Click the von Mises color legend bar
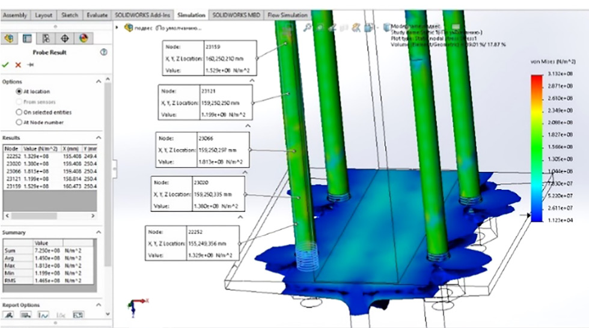589x328 pixels. click(537, 147)
